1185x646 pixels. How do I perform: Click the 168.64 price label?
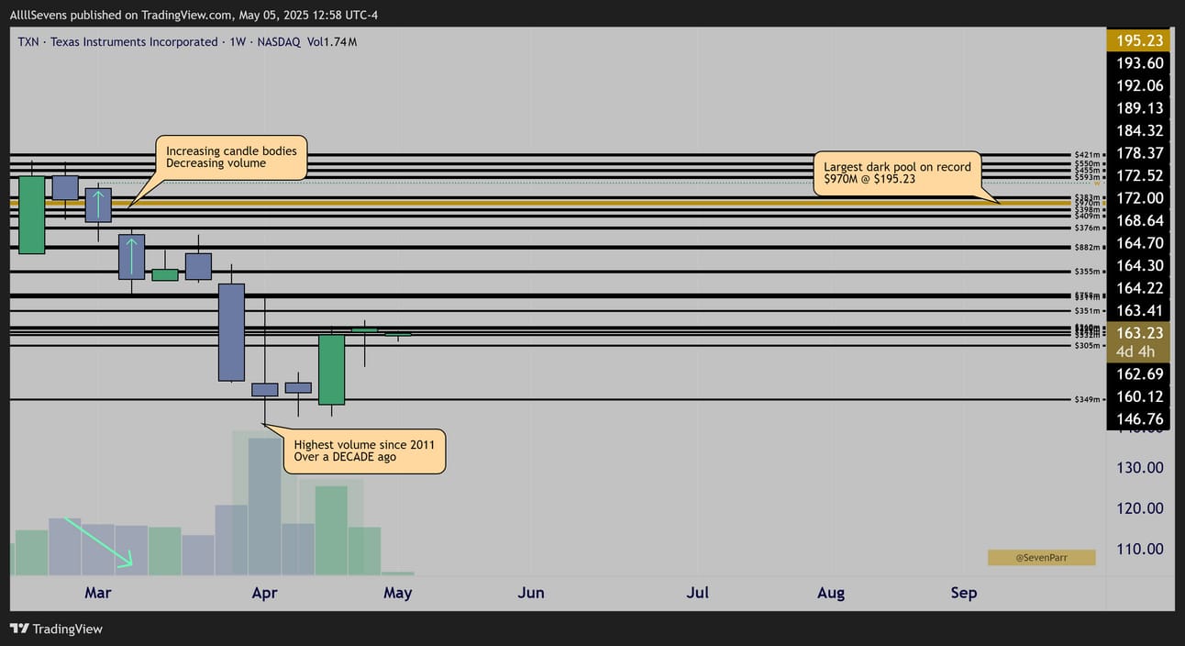tap(1140, 220)
